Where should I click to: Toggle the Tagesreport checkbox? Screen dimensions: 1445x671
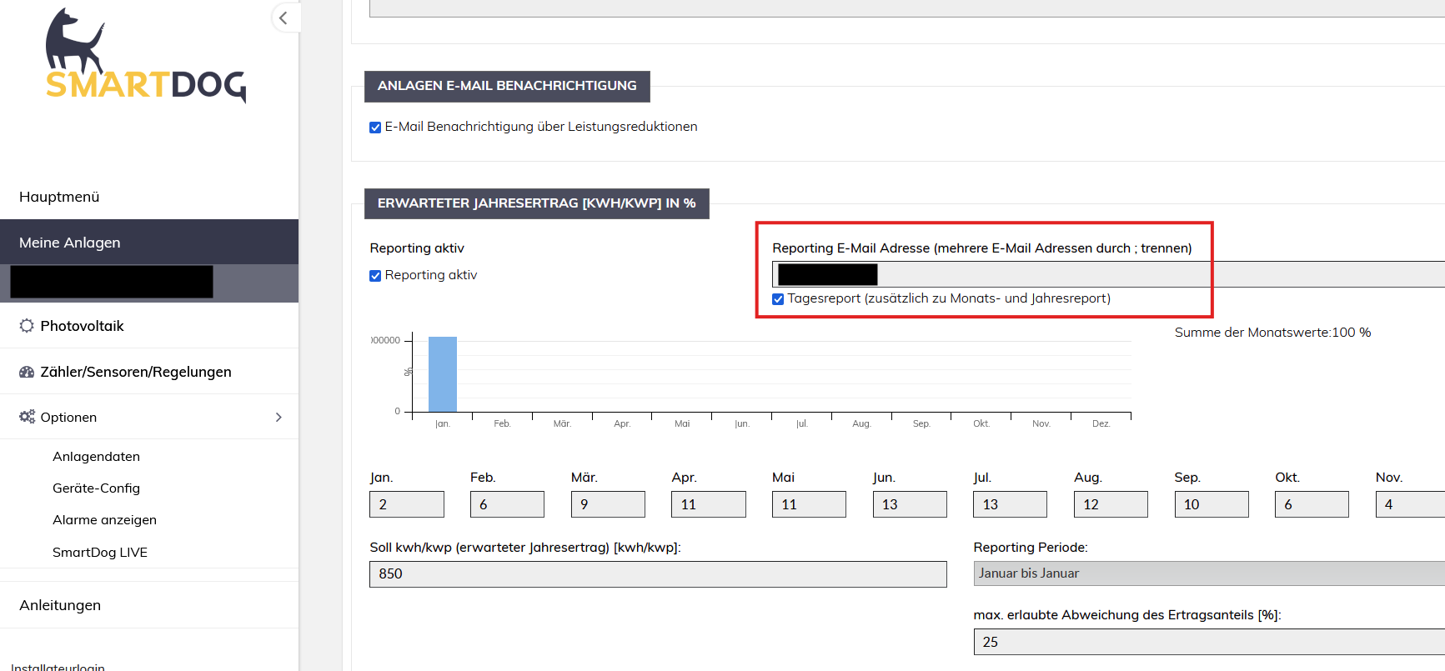coord(778,299)
